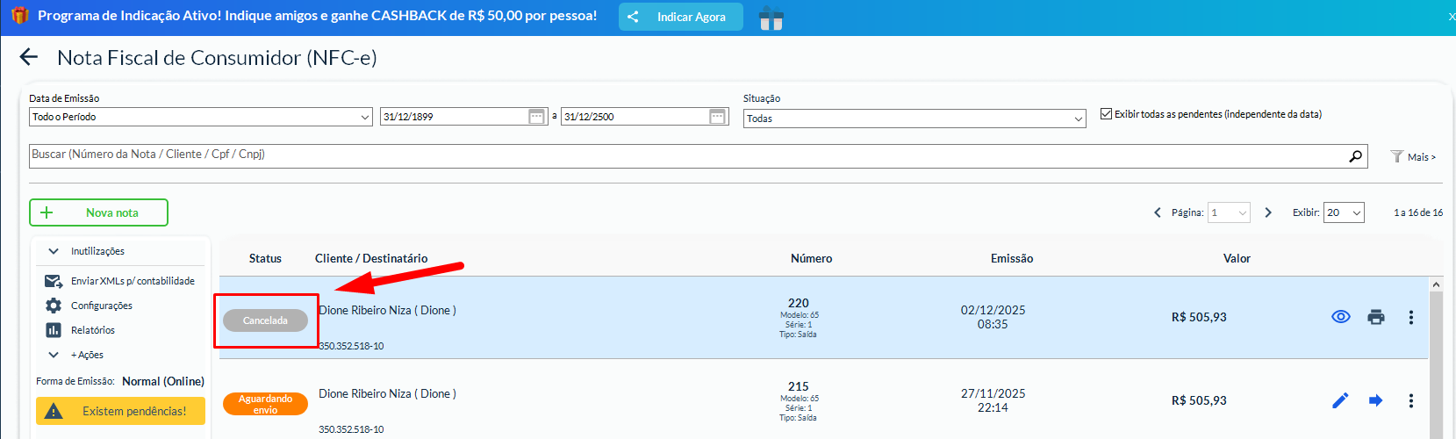The height and width of the screenshot is (439, 1456).
Task: Open the start date calendar picker
Action: [537, 117]
